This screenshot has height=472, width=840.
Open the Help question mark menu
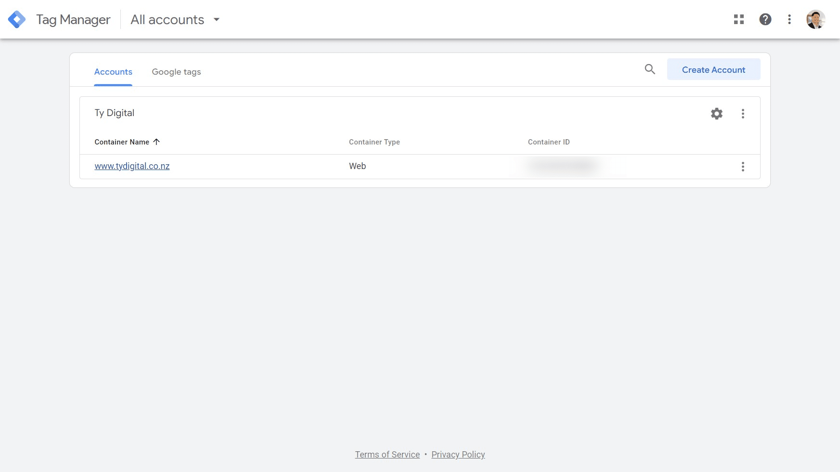(765, 19)
